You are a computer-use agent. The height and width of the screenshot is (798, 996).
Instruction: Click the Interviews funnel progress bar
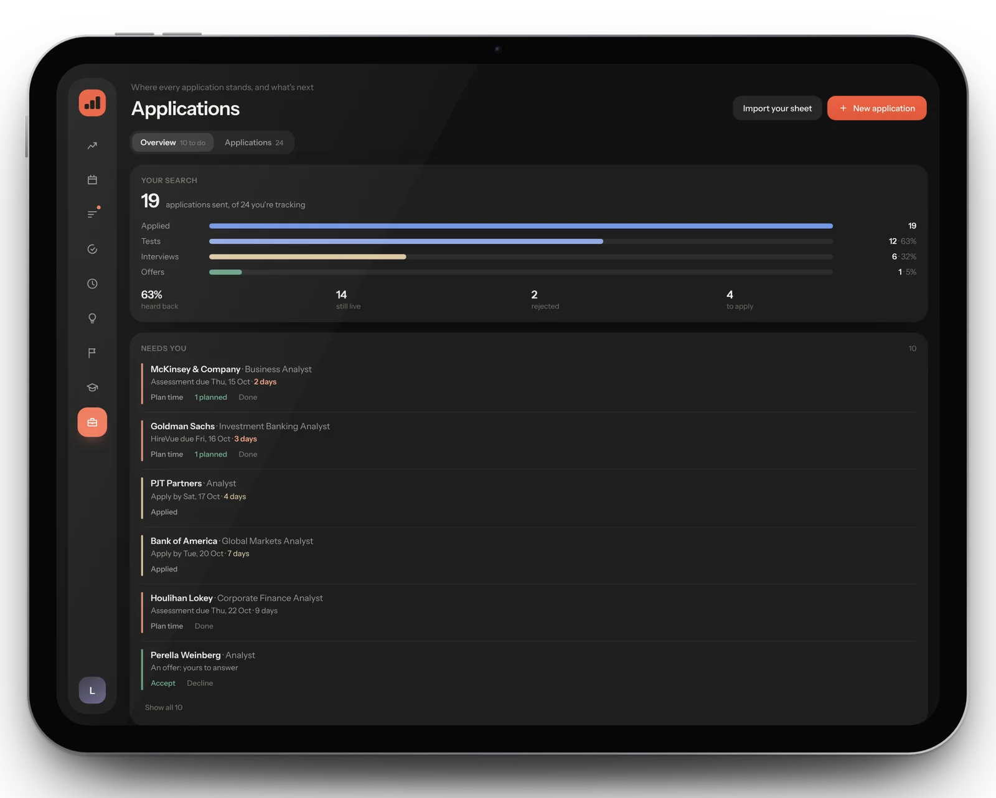coord(521,257)
